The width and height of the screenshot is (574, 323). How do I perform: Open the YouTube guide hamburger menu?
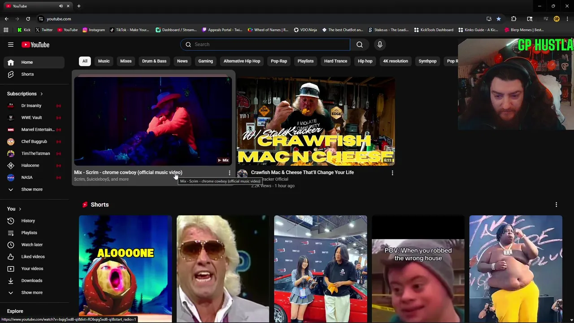click(11, 44)
